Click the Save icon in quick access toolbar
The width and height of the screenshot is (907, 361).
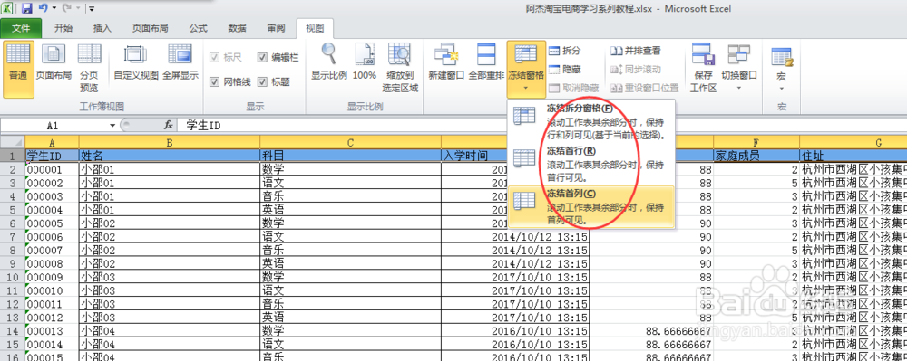(26, 9)
